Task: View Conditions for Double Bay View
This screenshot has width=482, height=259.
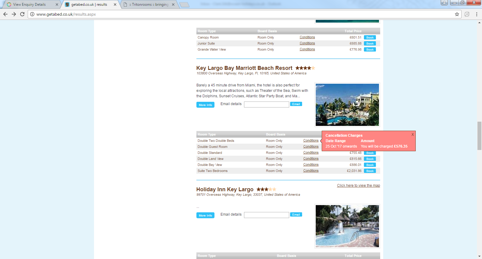Action: 311,165
